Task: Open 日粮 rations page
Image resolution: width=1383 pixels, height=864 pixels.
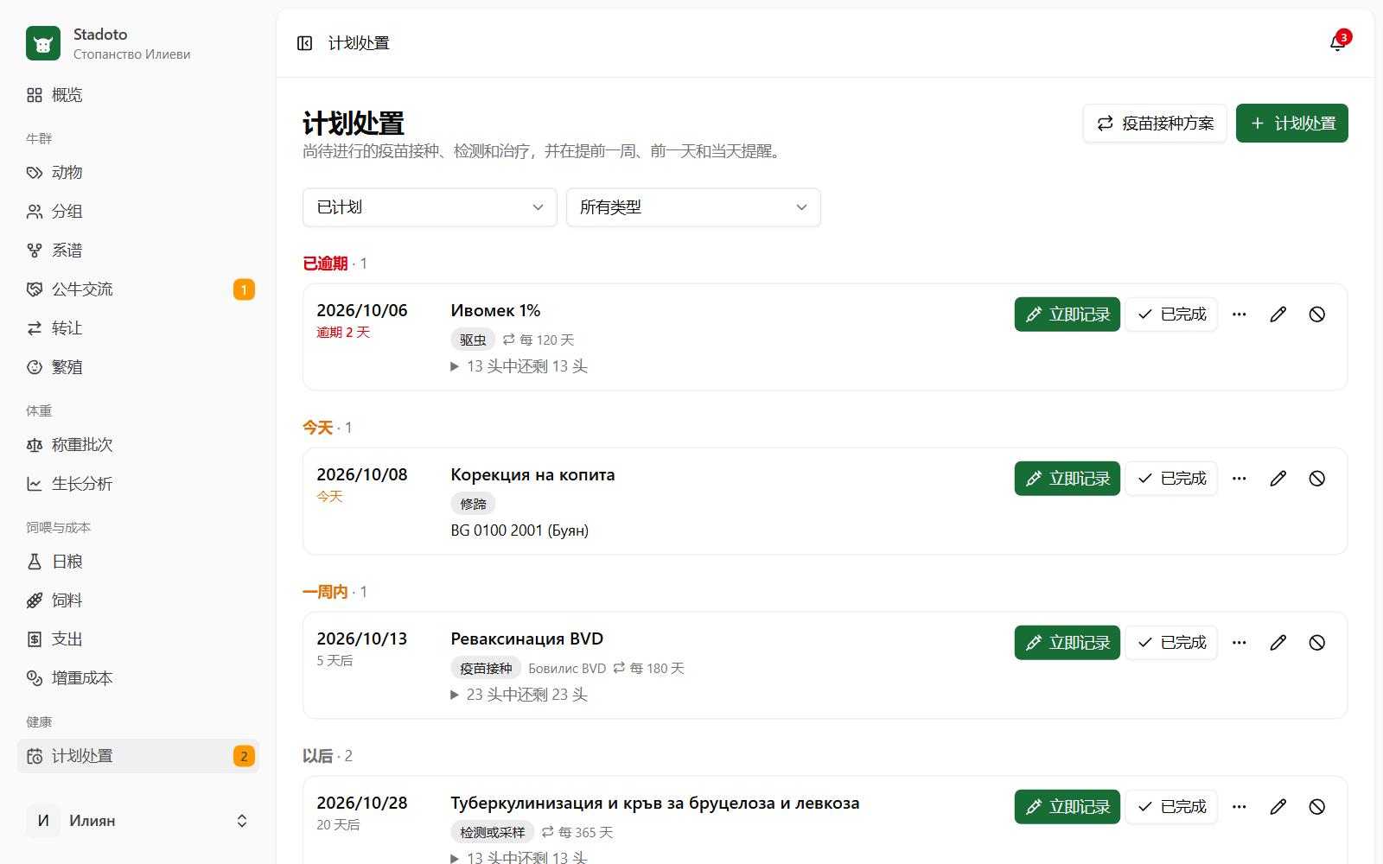Action: click(x=138, y=562)
